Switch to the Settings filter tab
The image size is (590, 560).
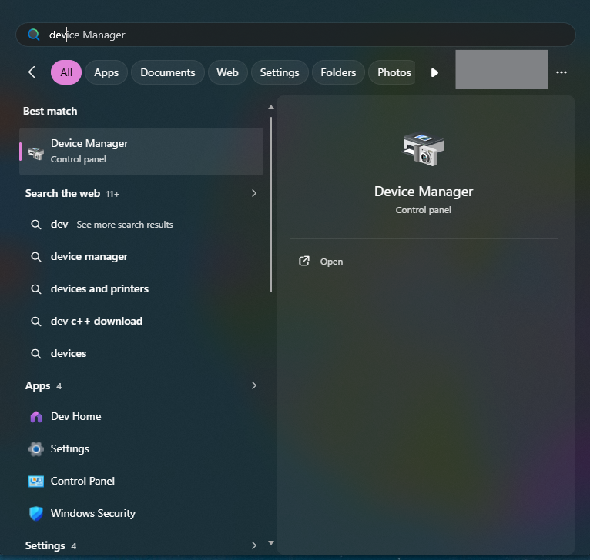point(280,72)
